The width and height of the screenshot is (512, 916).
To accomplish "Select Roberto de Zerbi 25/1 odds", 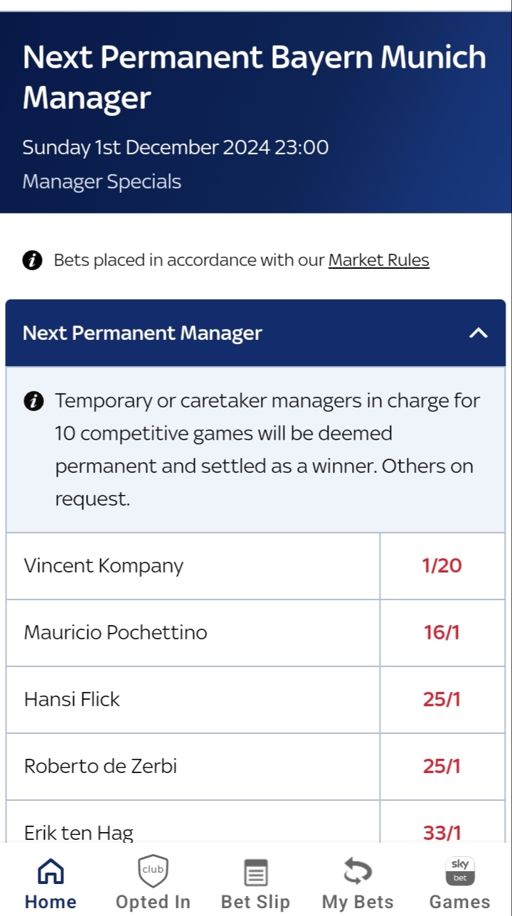I will coord(442,767).
